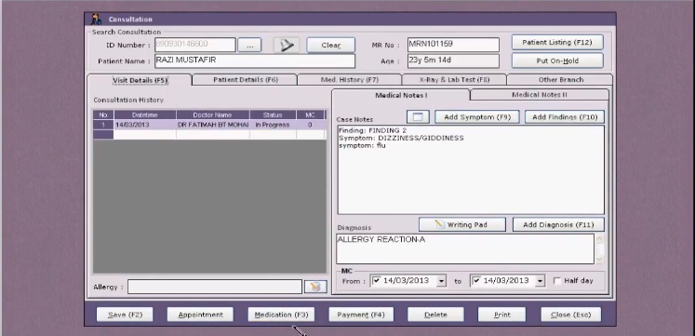This screenshot has width=695, height=336.
Task: Expand the MC From date dropdown arrow
Action: pyautogui.click(x=441, y=281)
